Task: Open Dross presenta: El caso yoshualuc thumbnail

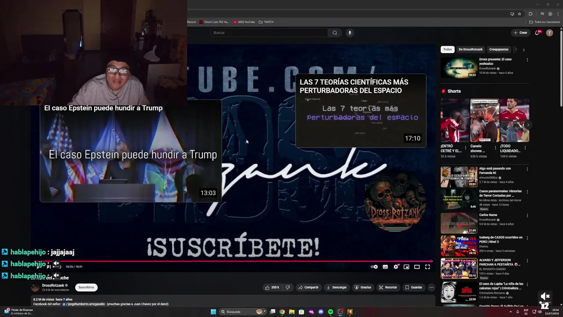Action: [x=459, y=67]
